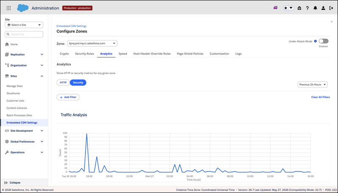Click the Under Attack Mode info icon
Image resolution: width=338 pixels, height=193 pixels.
315,41
